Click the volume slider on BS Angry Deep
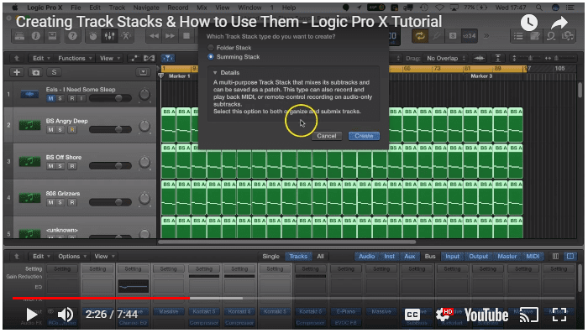The width and height of the screenshot is (588, 333). (110, 130)
